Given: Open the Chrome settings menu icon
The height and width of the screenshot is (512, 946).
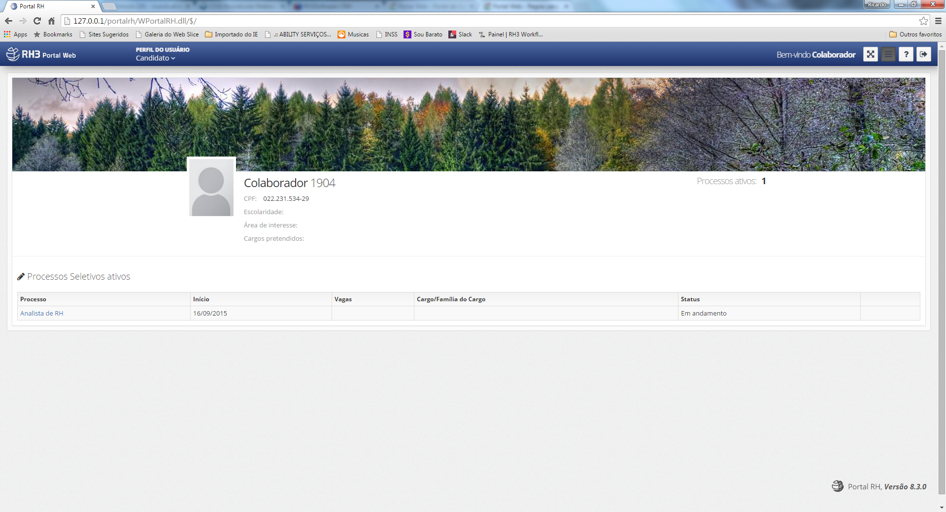Looking at the screenshot, I should click(938, 21).
